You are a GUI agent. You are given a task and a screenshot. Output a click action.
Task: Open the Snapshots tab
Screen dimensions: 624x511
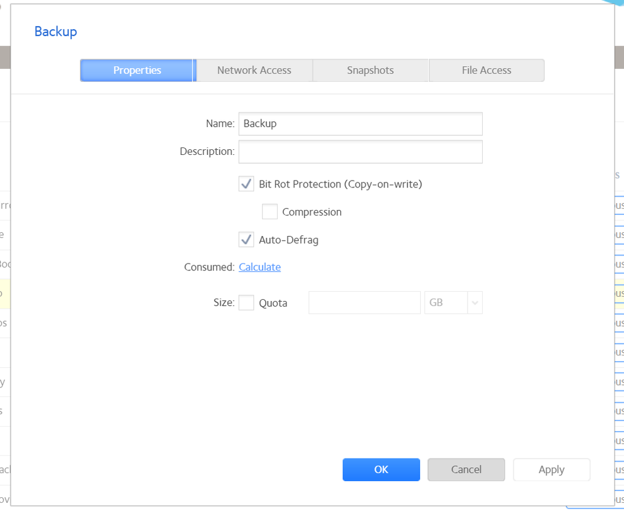coord(370,71)
